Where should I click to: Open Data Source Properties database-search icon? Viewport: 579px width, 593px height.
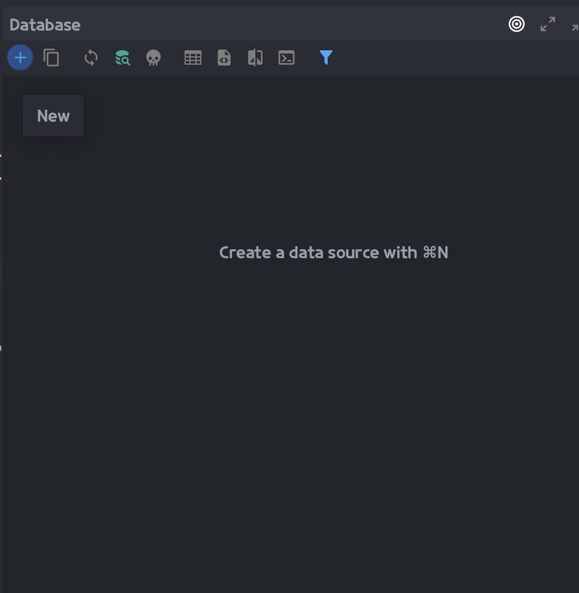coord(123,58)
